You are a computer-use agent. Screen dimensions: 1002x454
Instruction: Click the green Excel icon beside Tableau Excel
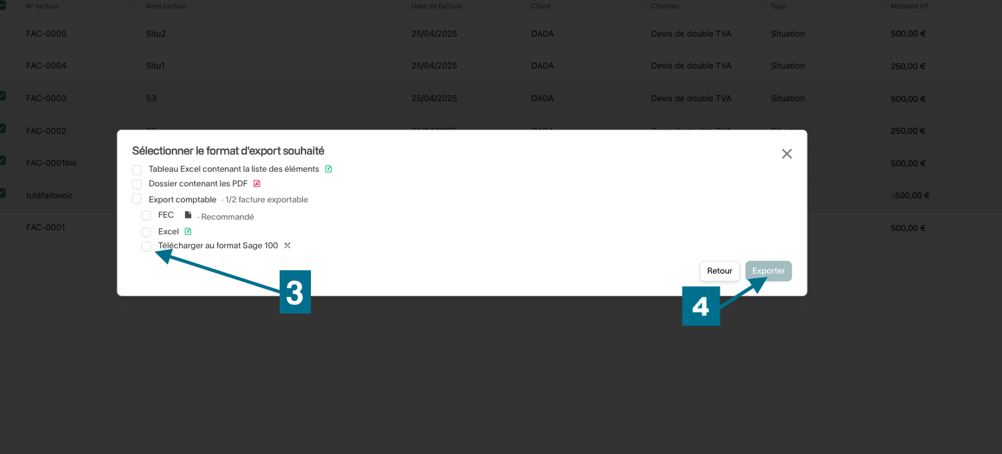coord(328,169)
